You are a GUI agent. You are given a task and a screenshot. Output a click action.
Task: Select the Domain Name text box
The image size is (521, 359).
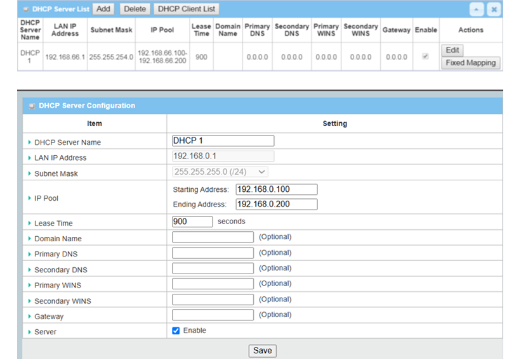click(x=213, y=237)
